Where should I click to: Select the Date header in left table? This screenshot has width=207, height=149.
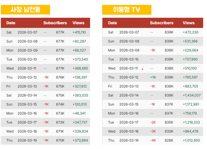11,23
